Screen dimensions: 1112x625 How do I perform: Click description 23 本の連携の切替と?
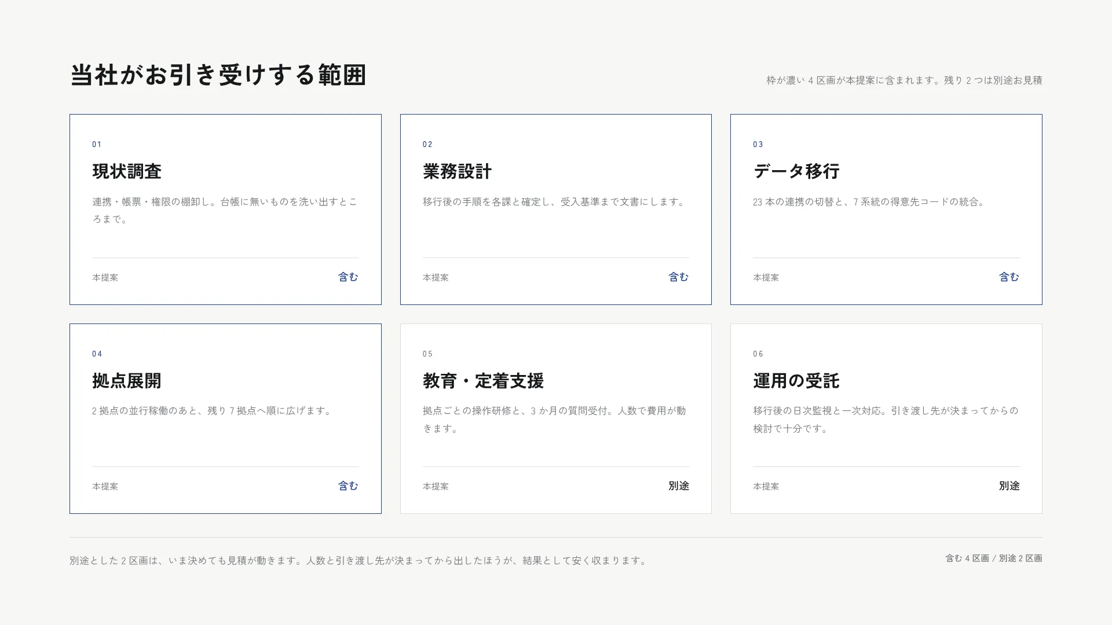pyautogui.click(x=869, y=202)
